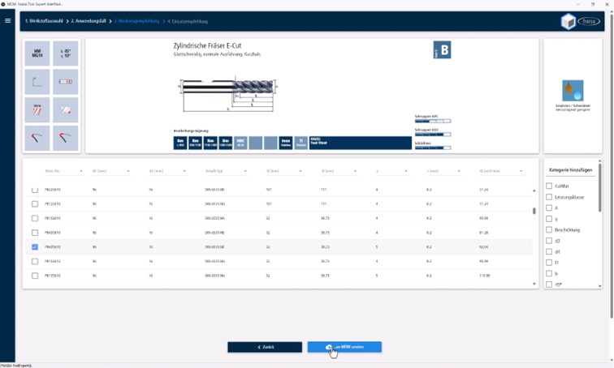Click the 45° helix angle tile
Screen dimensions: 614x368
(66, 53)
